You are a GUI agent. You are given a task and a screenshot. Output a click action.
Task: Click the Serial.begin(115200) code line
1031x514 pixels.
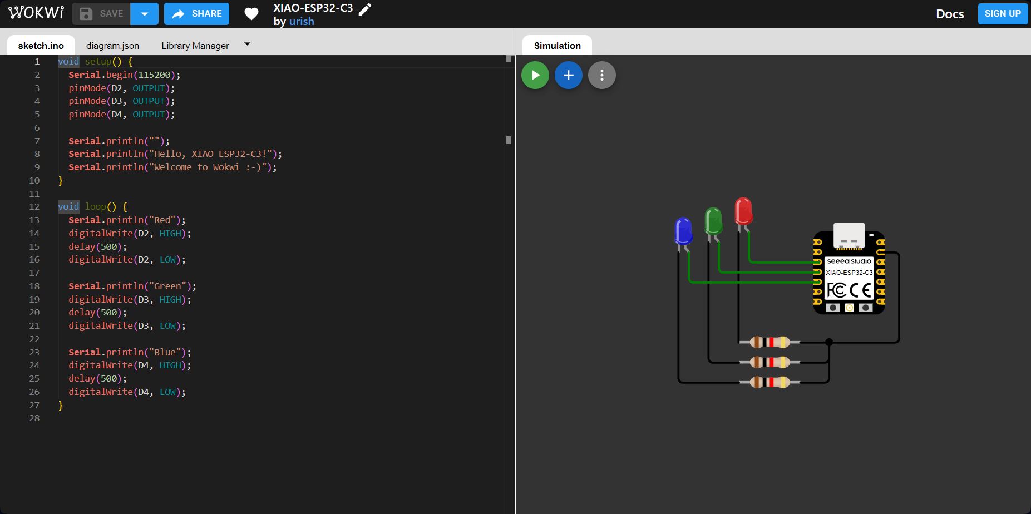pyautogui.click(x=125, y=75)
